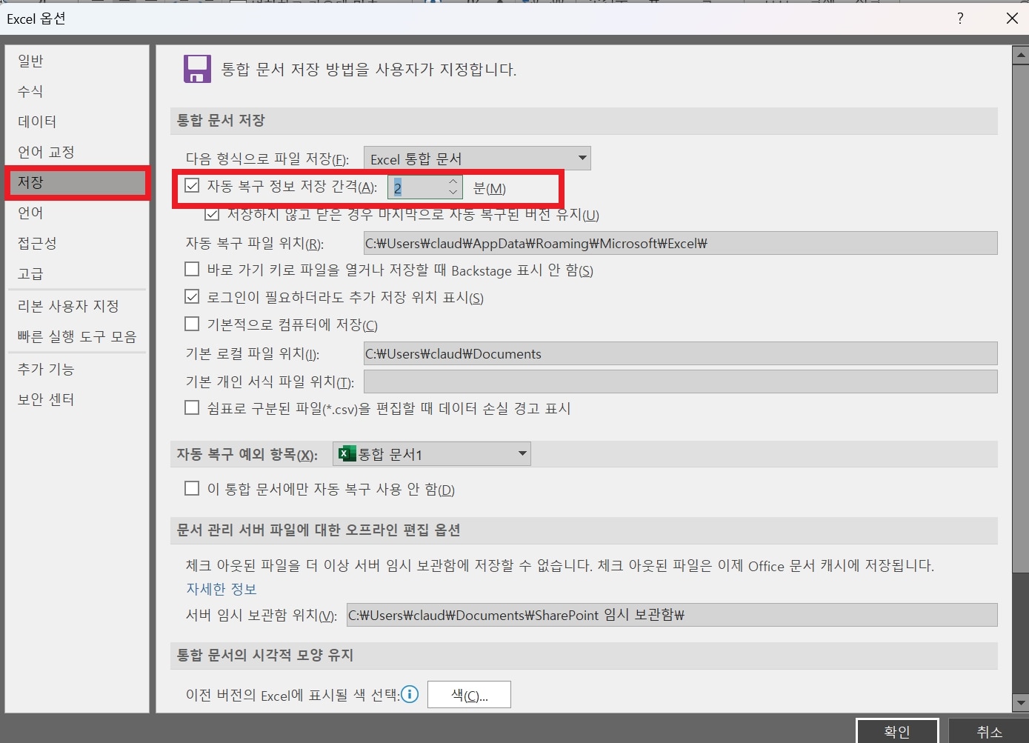Click the 통합 문서 저장 section heading

(x=221, y=120)
